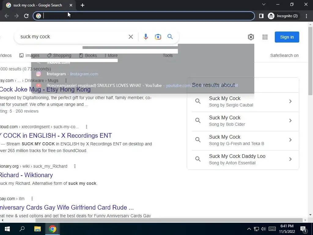Switch to the Books tab
The width and height of the screenshot is (313, 235).
88,56
